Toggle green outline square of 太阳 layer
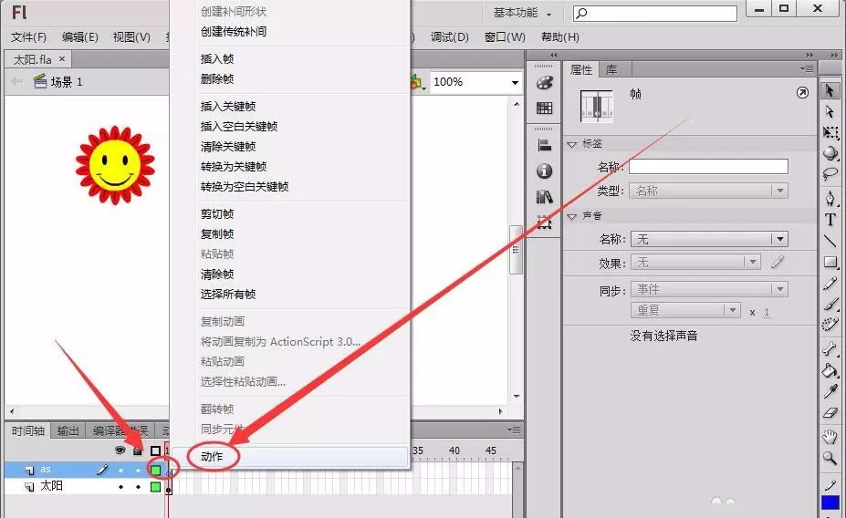 pyautogui.click(x=155, y=487)
